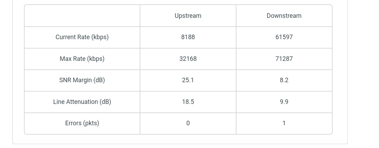Viewport: 379px width, 148px height.
Task: Select the SNR Margin (dB) label
Action: point(82,80)
